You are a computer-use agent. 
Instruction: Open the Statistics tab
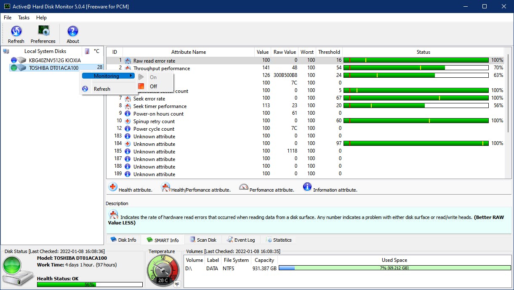278,240
